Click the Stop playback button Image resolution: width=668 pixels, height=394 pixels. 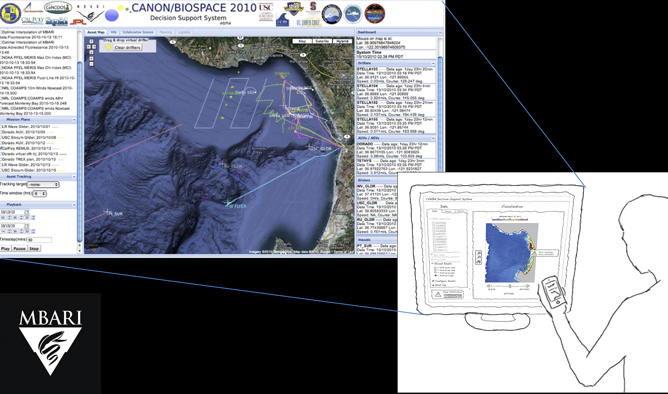(34, 248)
